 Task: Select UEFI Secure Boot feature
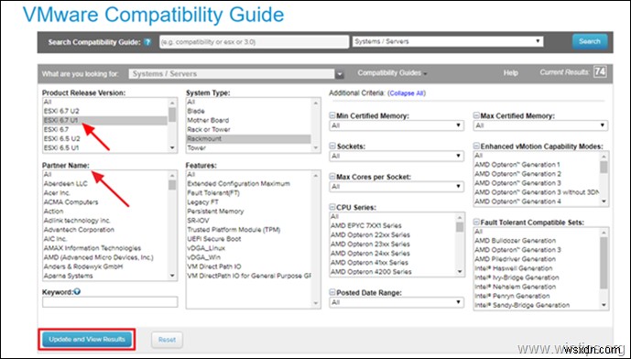[248, 239]
